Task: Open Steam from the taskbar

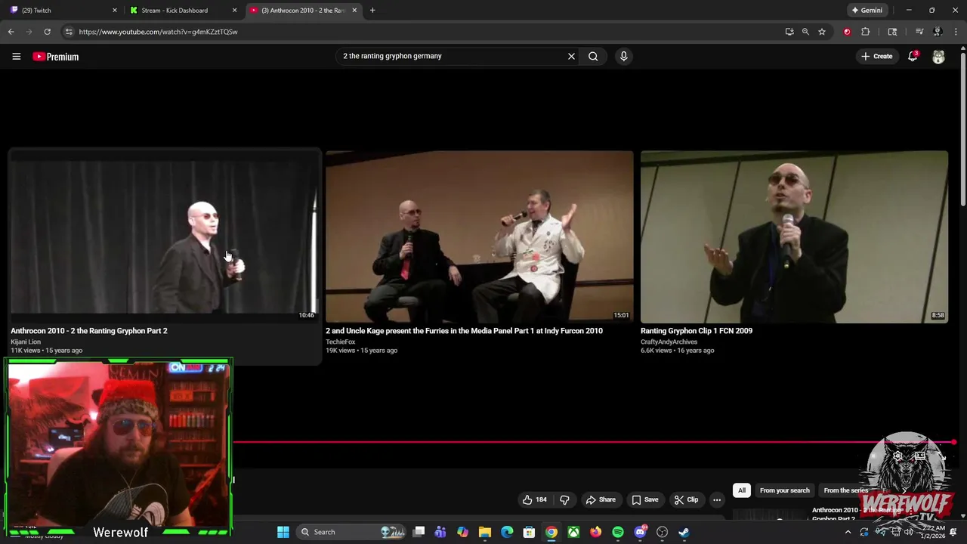Action: coord(684,532)
